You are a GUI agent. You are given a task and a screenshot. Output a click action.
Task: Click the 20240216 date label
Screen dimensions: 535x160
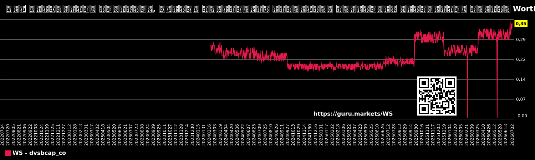pyautogui.click(x=210, y=135)
